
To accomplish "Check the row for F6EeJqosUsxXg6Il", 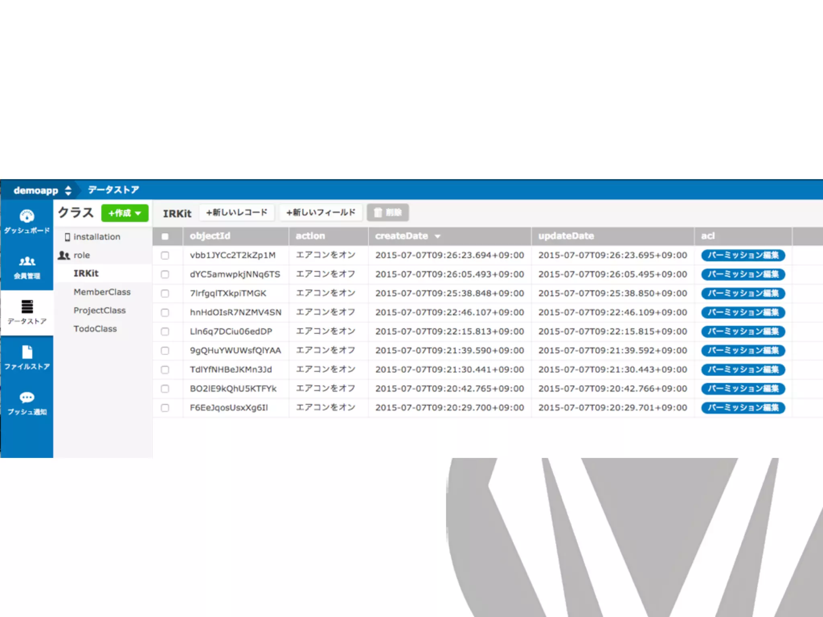I will pos(165,408).
